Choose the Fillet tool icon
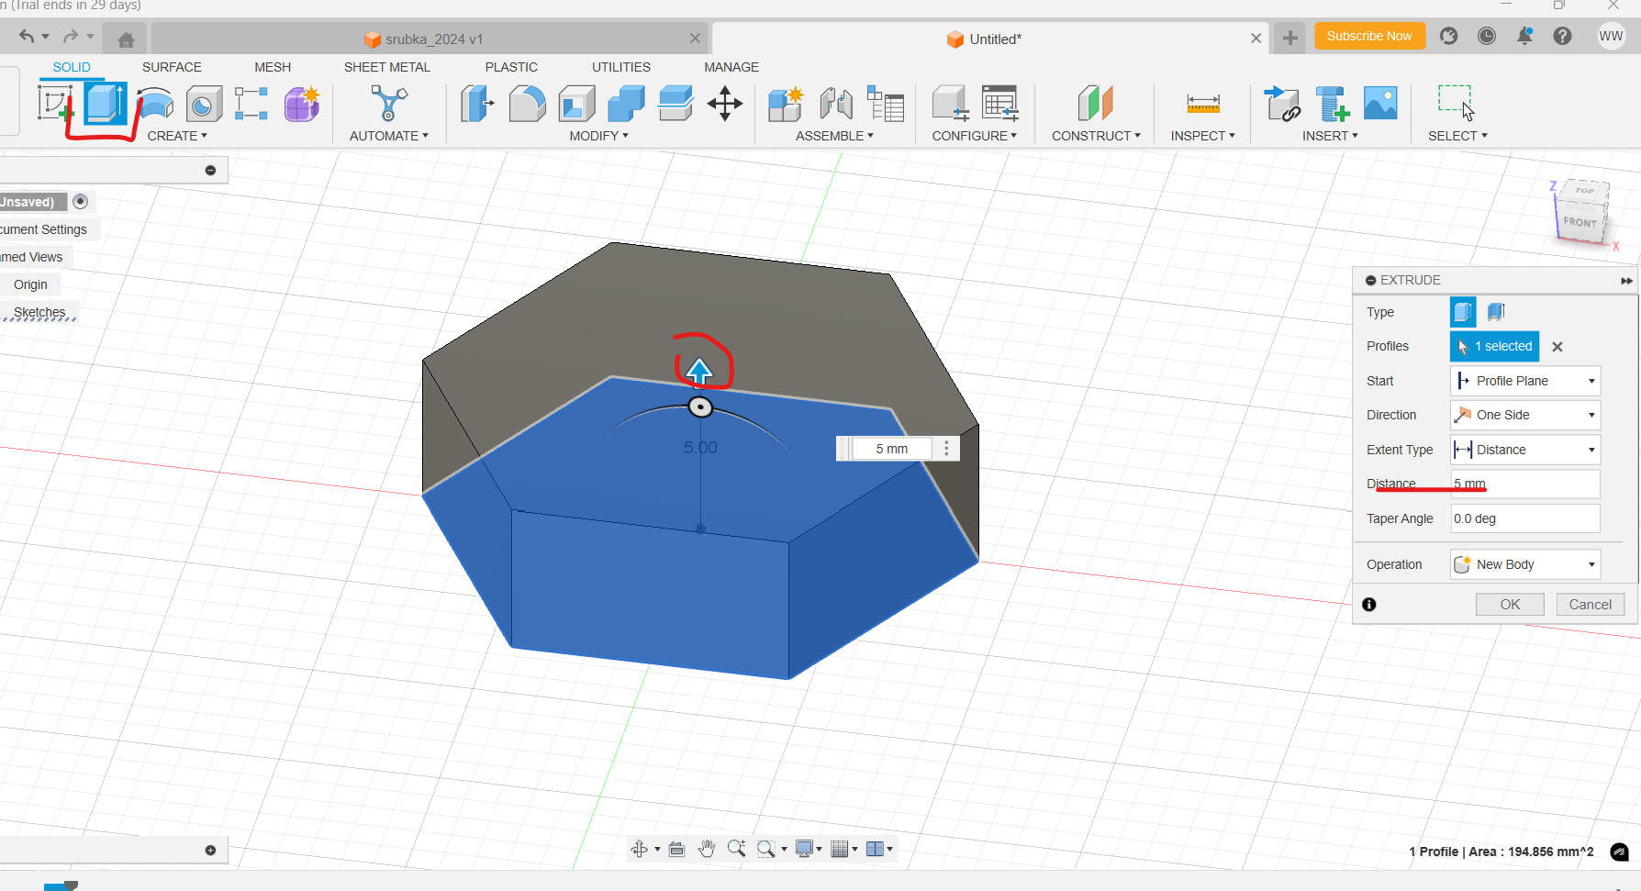 527,104
